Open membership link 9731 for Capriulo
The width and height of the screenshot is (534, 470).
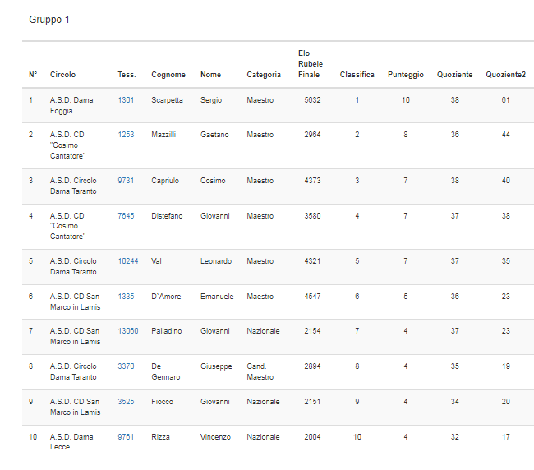click(126, 181)
